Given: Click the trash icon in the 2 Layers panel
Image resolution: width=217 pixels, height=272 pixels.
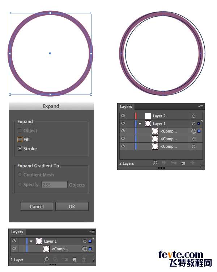Looking at the screenshot, I should point(192,163).
